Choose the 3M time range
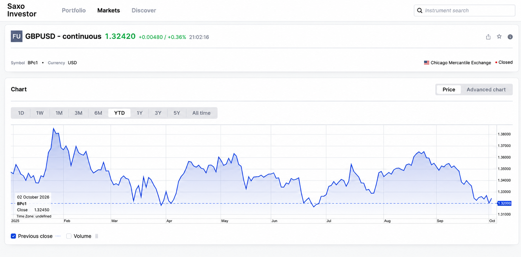This screenshot has width=521, height=257. coord(78,113)
